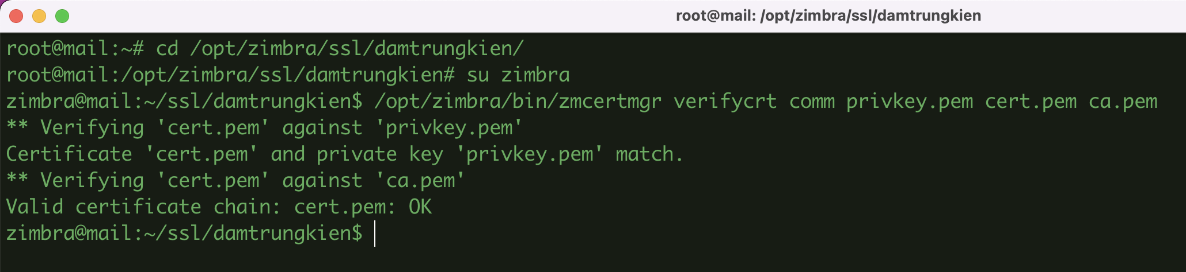
Task: Click the first root@mail:~# prompt
Action: coord(75,49)
